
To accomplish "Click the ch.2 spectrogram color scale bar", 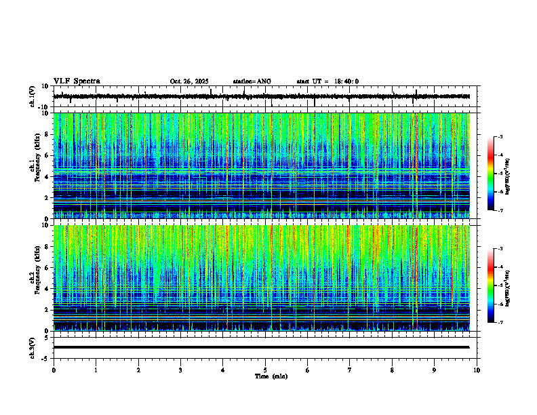I will point(490,285).
